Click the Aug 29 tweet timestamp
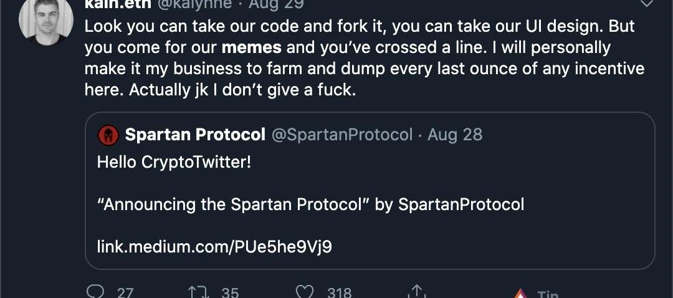 [x=276, y=4]
